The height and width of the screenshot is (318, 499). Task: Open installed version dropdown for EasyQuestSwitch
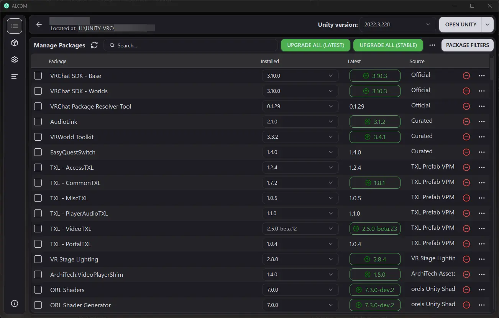coord(300,152)
